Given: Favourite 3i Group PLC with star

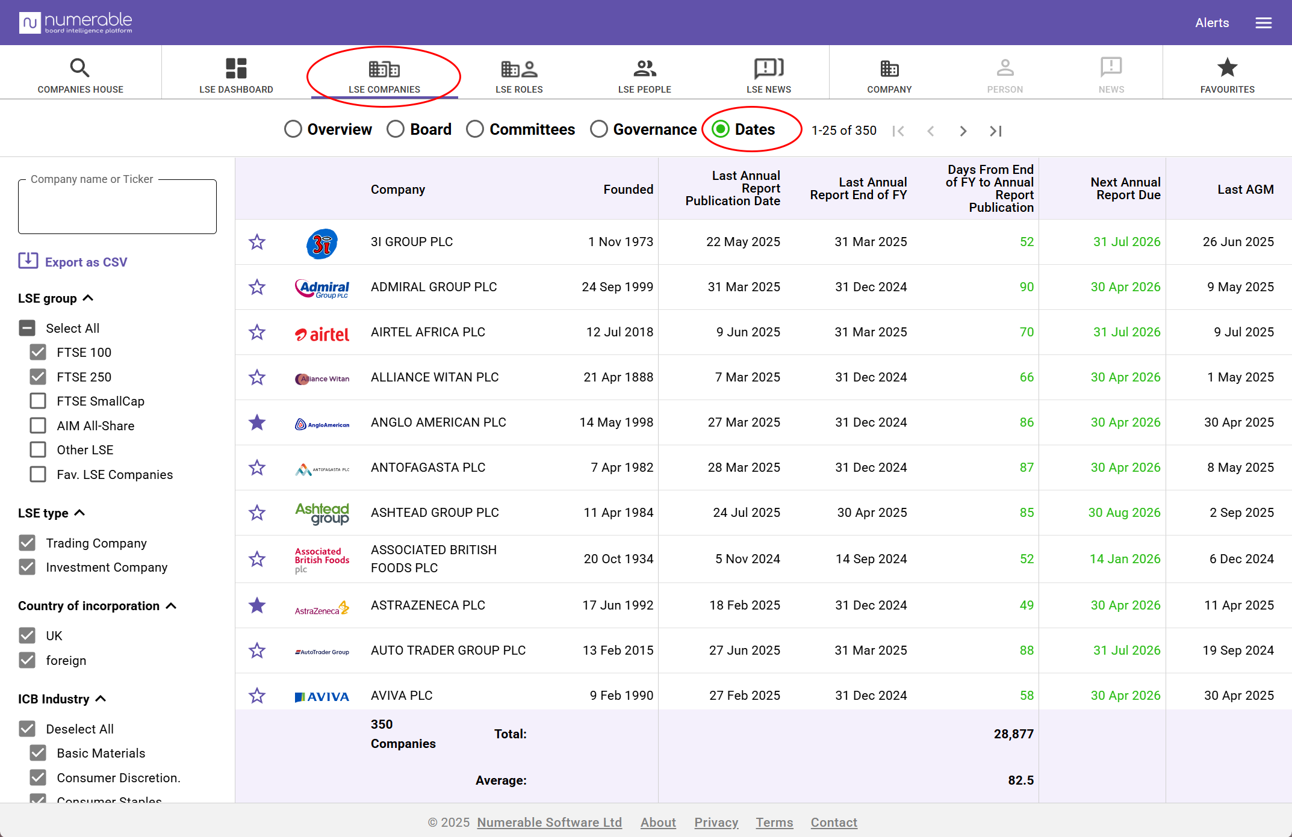Looking at the screenshot, I should [257, 242].
